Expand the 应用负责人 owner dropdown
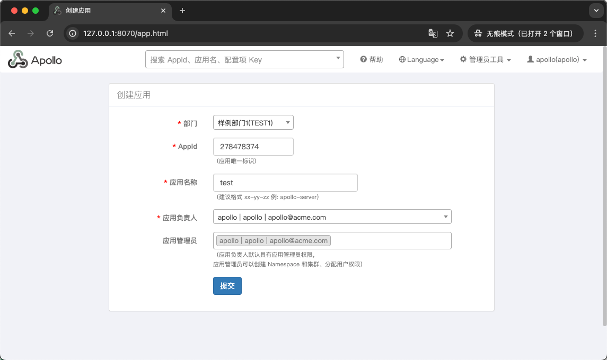The height and width of the screenshot is (360, 607). point(332,217)
